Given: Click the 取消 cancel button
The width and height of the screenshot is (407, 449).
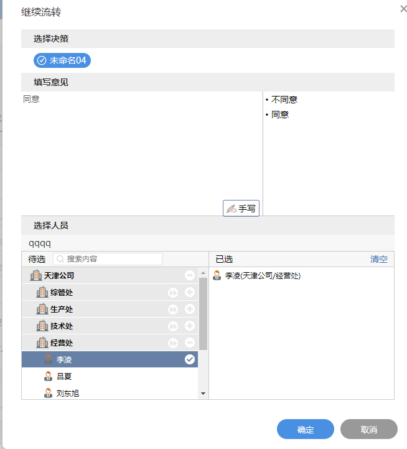Looking at the screenshot, I should tap(368, 430).
